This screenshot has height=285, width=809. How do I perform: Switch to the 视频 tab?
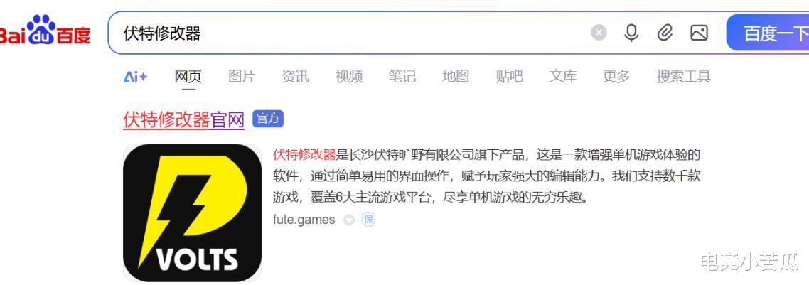349,77
